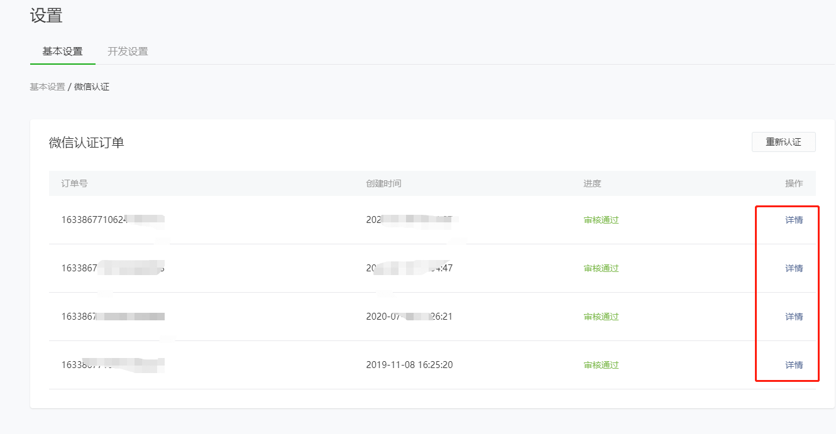The height and width of the screenshot is (434, 836).
Task: Click the 设置 page heading
Action: [47, 16]
